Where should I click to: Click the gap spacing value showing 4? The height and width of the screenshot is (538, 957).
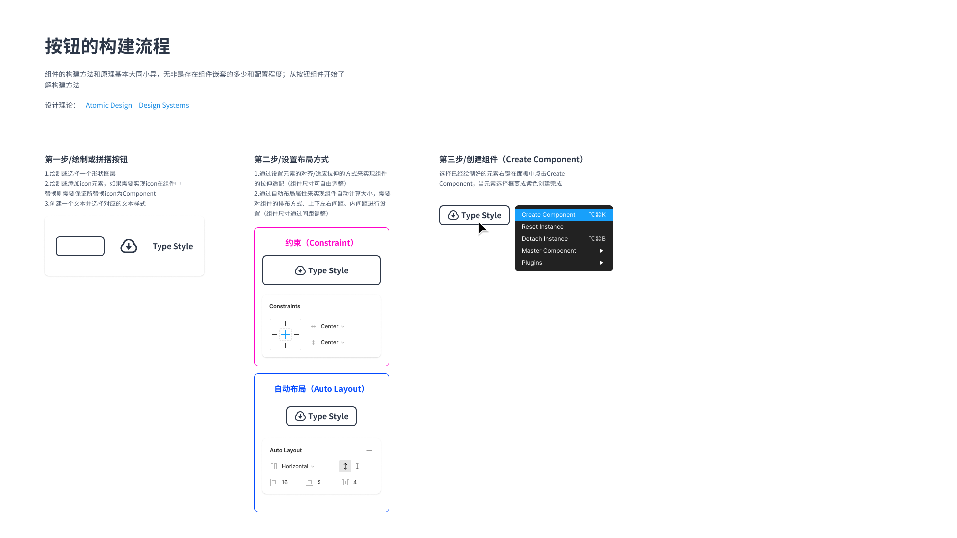[355, 482]
